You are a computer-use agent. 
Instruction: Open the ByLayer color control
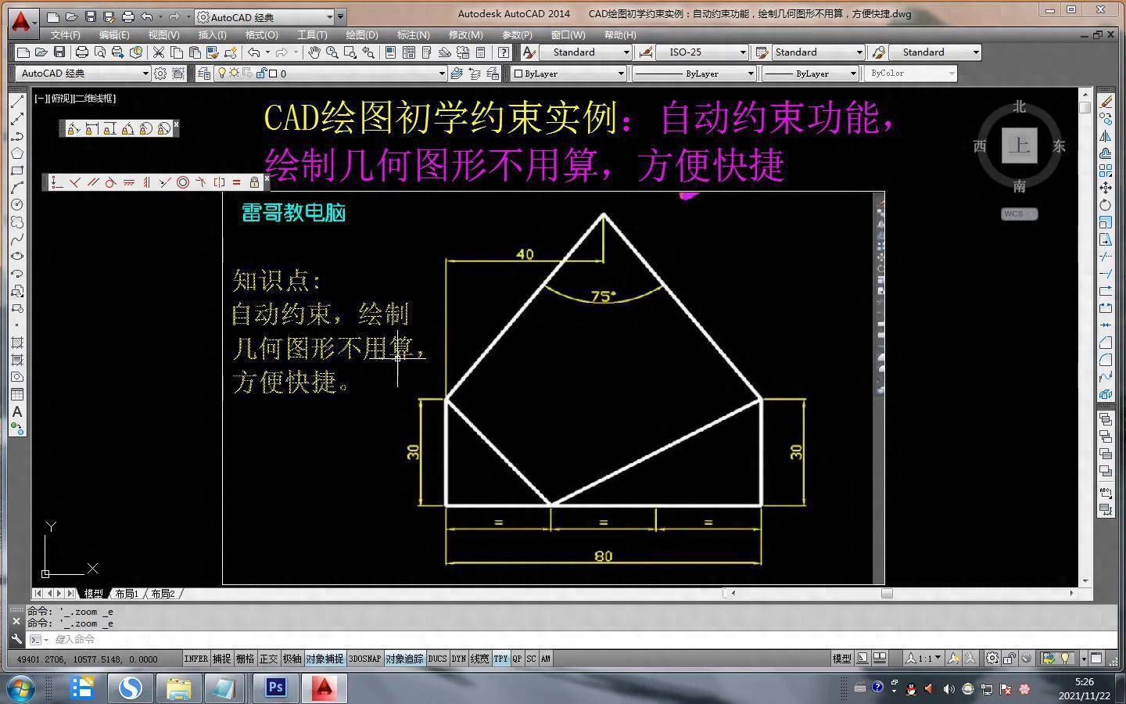(568, 74)
